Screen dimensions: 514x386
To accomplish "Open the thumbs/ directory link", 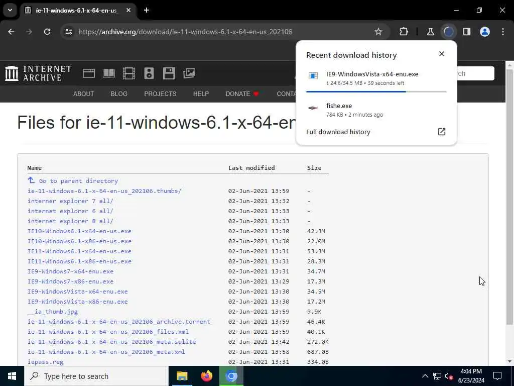I will 104,191.
